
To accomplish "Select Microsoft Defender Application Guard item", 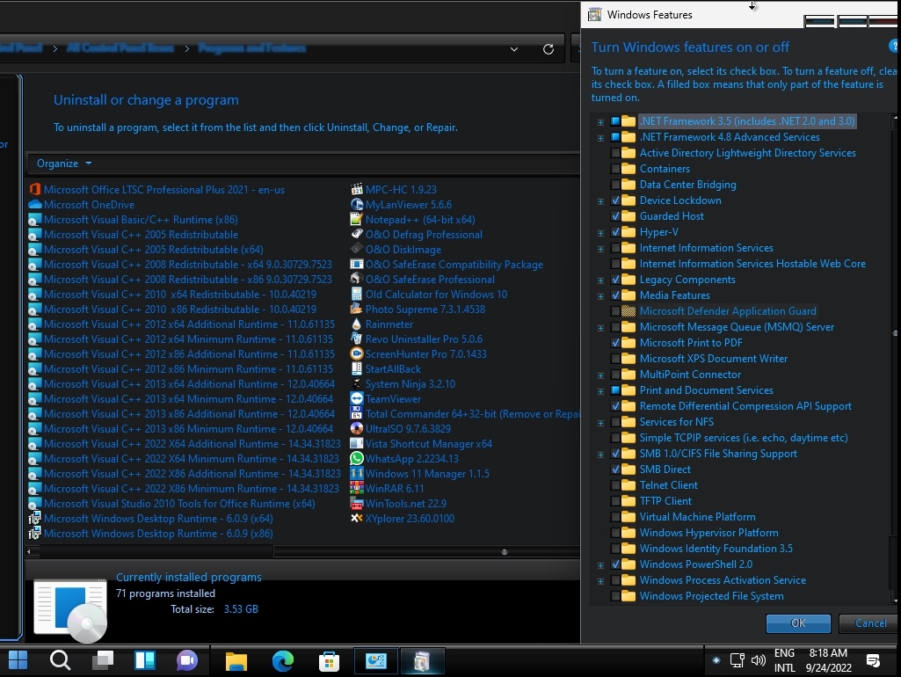I will [x=728, y=311].
